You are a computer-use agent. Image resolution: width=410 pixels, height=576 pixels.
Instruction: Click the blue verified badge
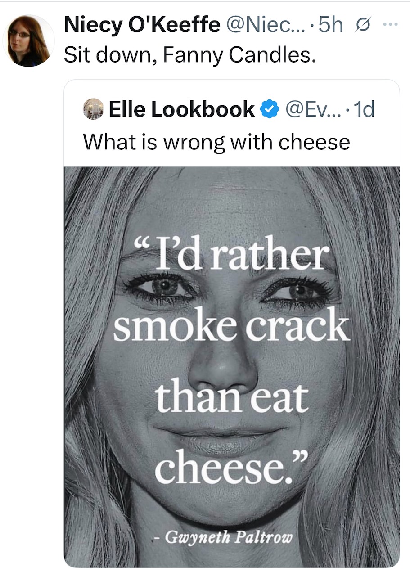(x=270, y=109)
